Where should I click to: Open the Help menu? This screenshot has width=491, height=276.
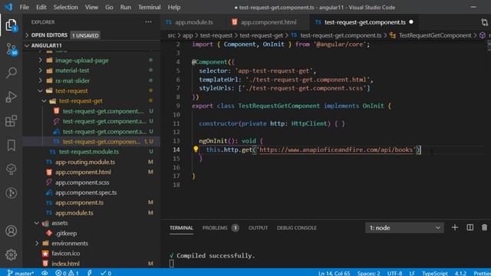point(174,7)
